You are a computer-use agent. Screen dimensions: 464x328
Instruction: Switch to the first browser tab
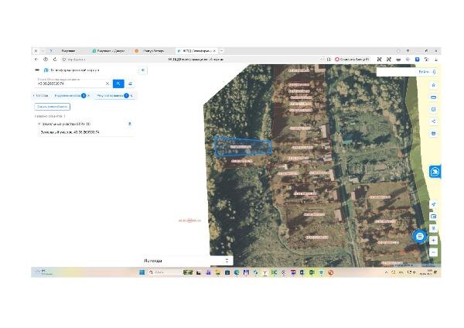point(69,51)
